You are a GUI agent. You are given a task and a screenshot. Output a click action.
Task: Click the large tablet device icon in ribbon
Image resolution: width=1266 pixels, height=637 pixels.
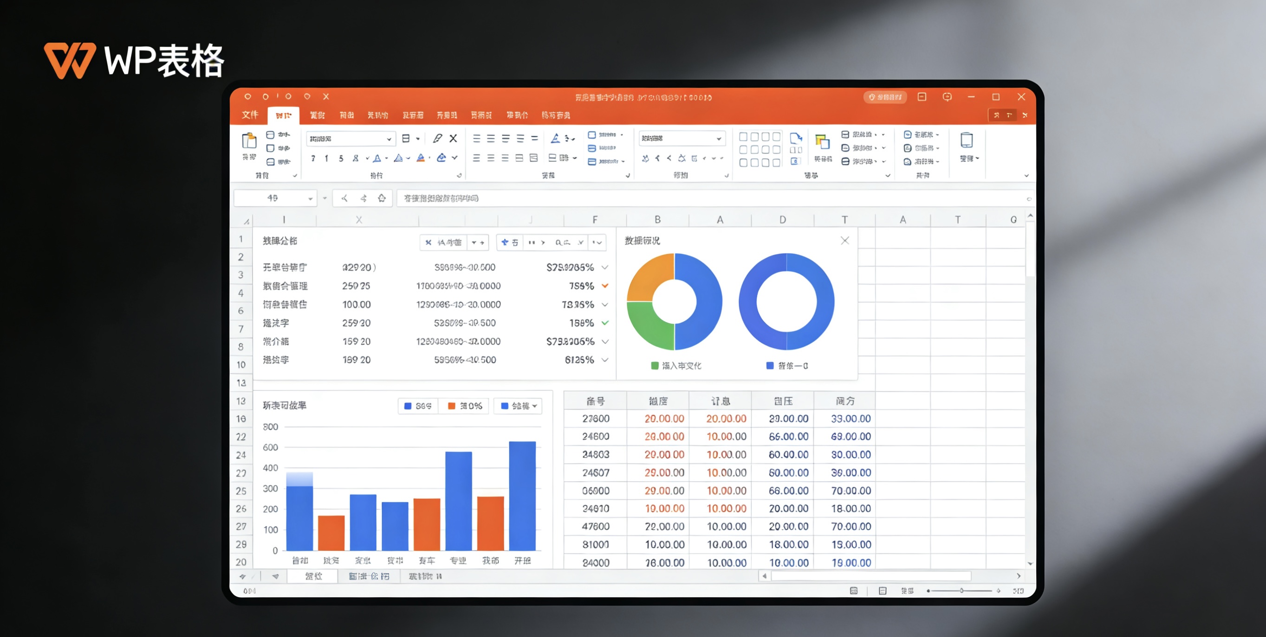pos(966,140)
